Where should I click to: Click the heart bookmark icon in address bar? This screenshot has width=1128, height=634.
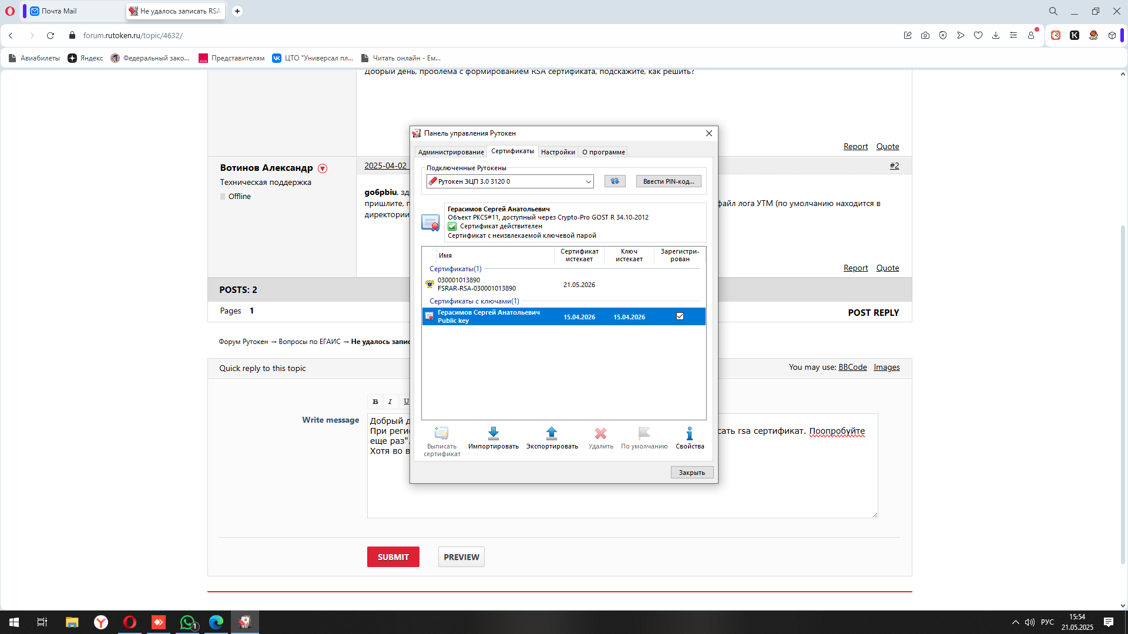pyautogui.click(x=978, y=35)
